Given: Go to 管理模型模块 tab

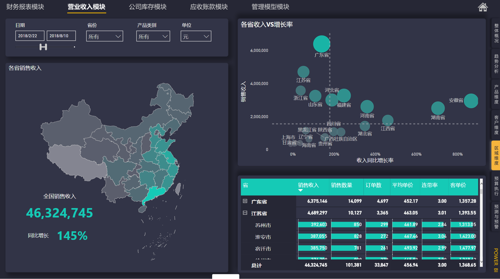Looking at the screenshot, I should pyautogui.click(x=270, y=7).
